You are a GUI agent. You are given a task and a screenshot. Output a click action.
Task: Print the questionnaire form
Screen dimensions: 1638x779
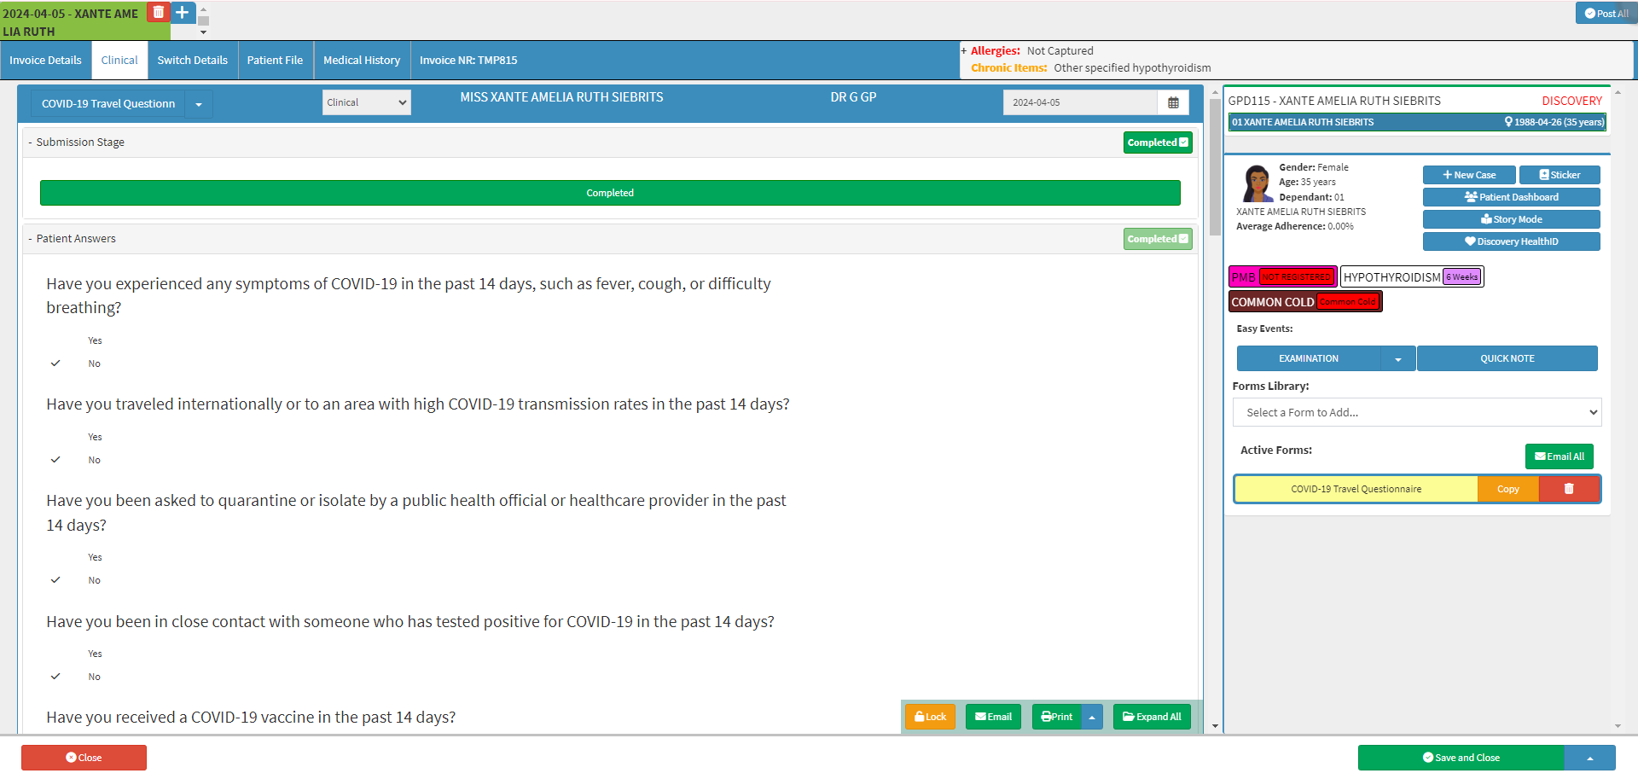coord(1057,717)
